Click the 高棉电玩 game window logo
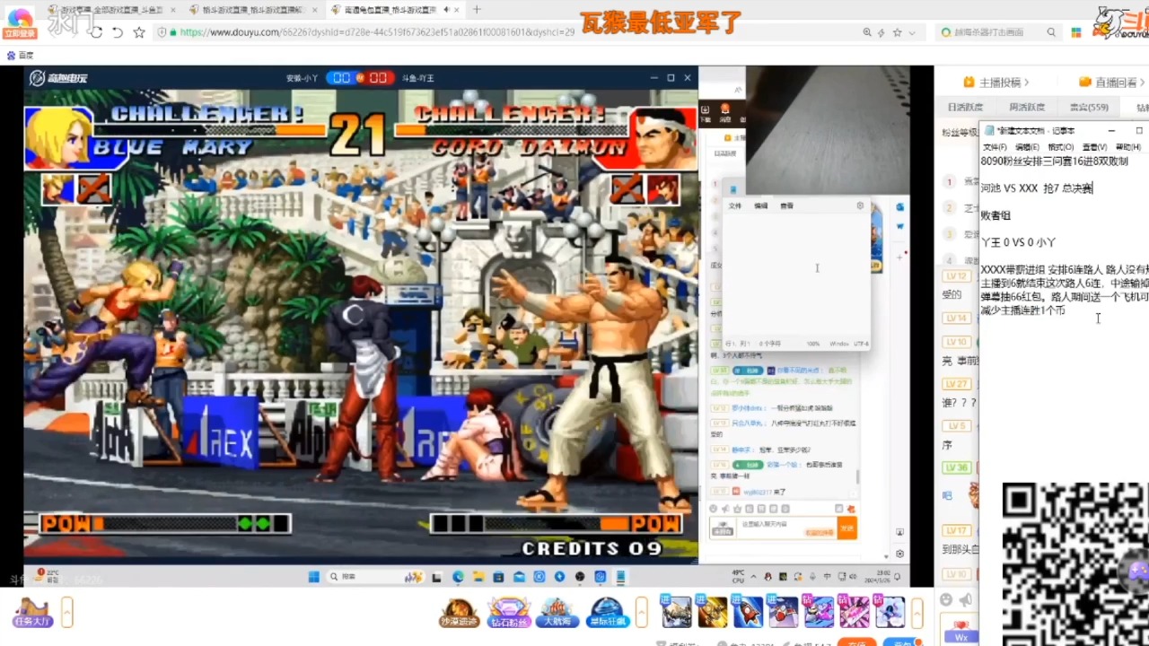This screenshot has width=1149, height=646. [x=58, y=78]
